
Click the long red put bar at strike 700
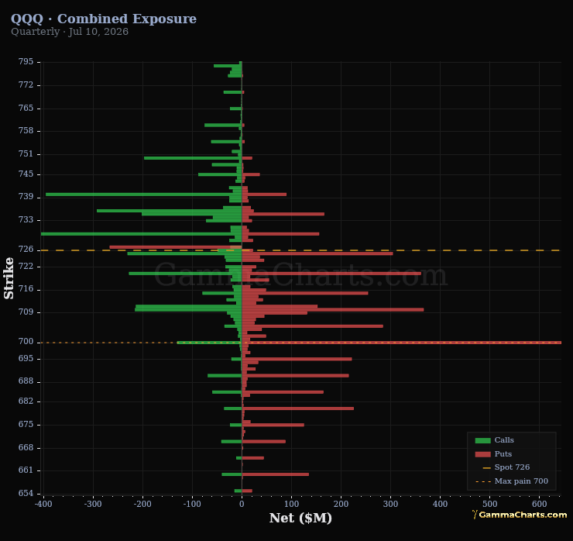pos(402,343)
